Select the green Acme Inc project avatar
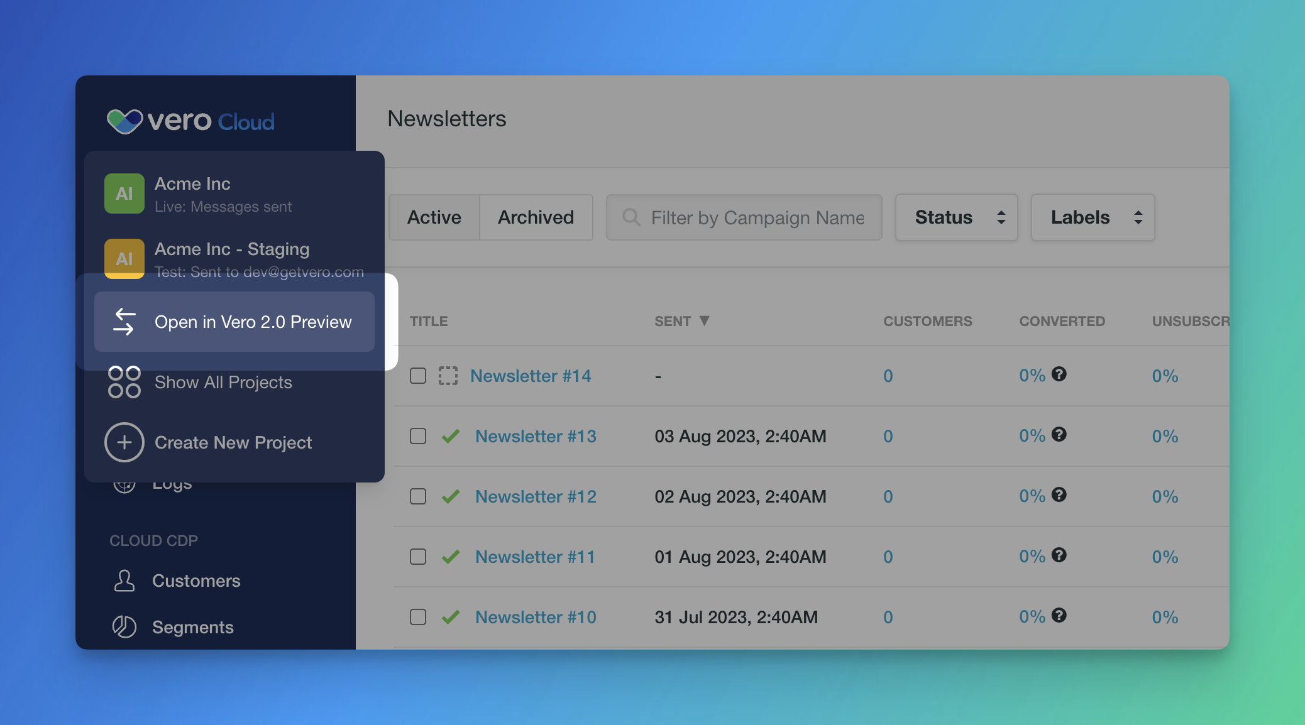1305x725 pixels. point(124,194)
